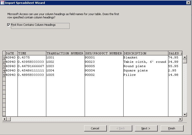Click transaction number 1003 cell

[x=65, y=66]
